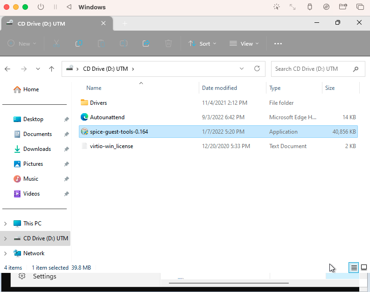Click Settings in the Start menu behind

point(44,276)
